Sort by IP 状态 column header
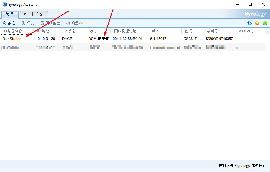 (x=73, y=31)
